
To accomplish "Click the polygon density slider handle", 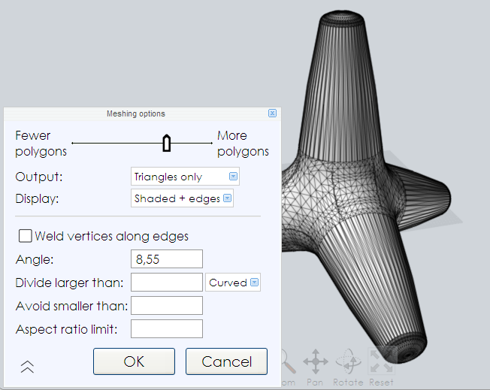I will (x=167, y=143).
